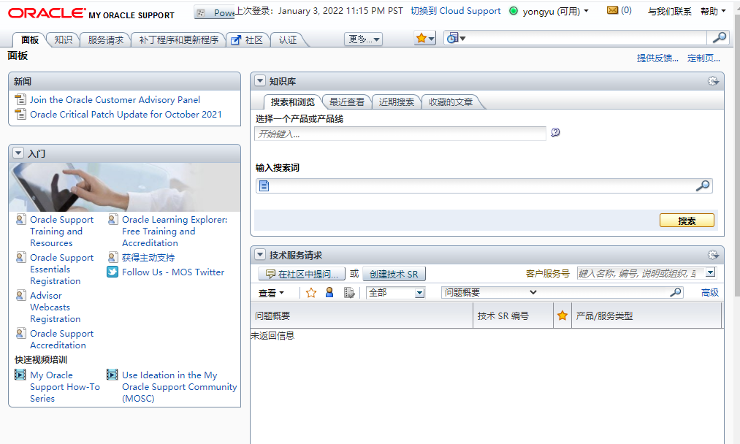Expand the 更多... menu
This screenshot has width=740, height=444.
click(363, 39)
